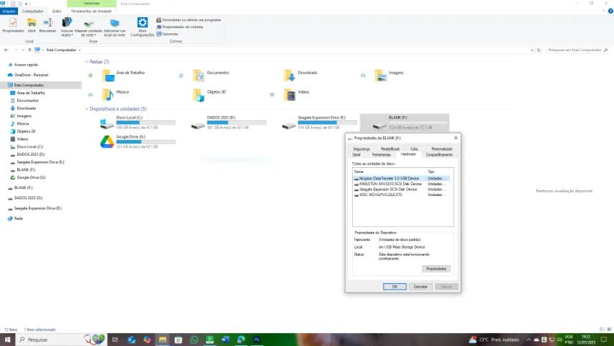Open the recent locations dropdown arrow

(23, 50)
